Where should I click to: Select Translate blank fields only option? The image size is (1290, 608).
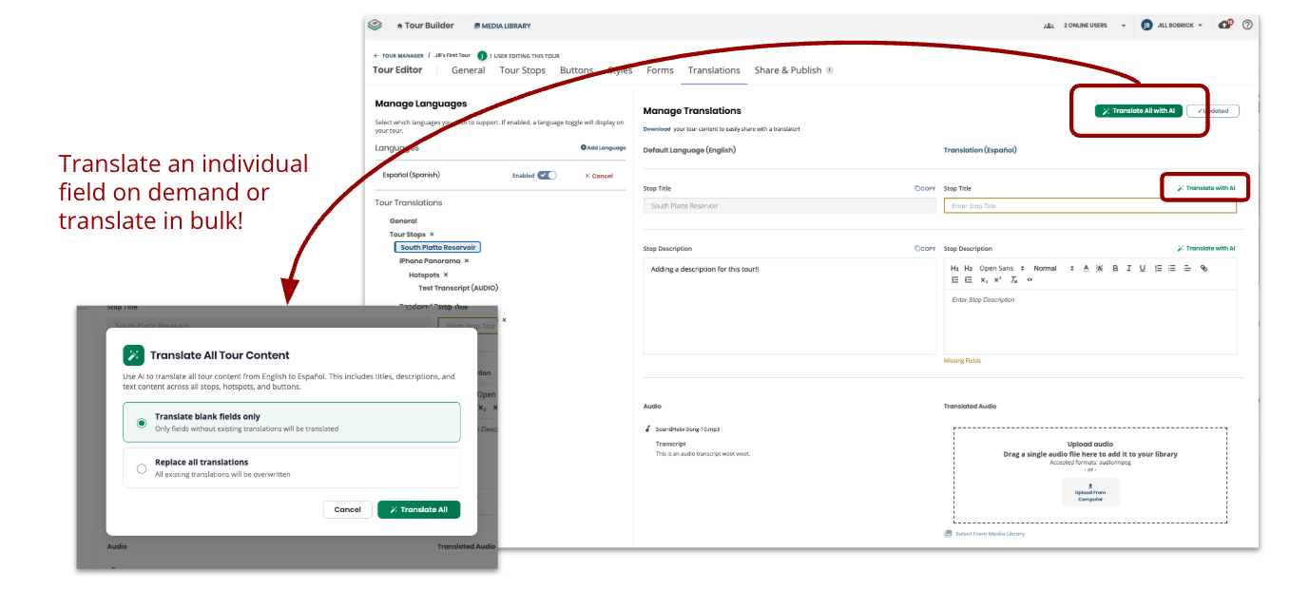[x=142, y=423]
